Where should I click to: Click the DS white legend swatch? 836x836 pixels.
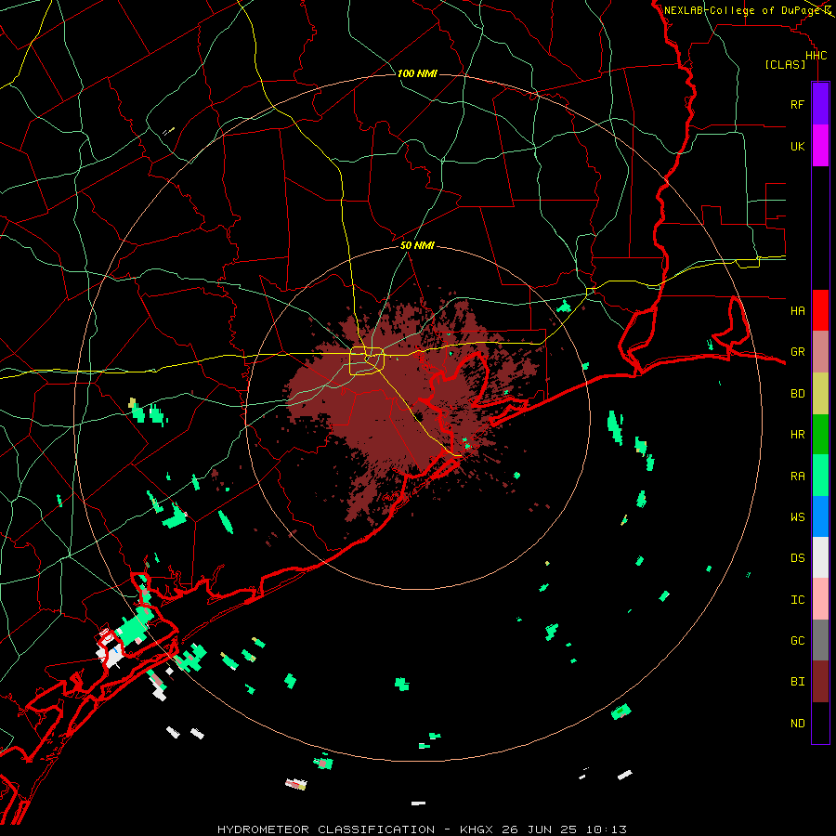820,557
